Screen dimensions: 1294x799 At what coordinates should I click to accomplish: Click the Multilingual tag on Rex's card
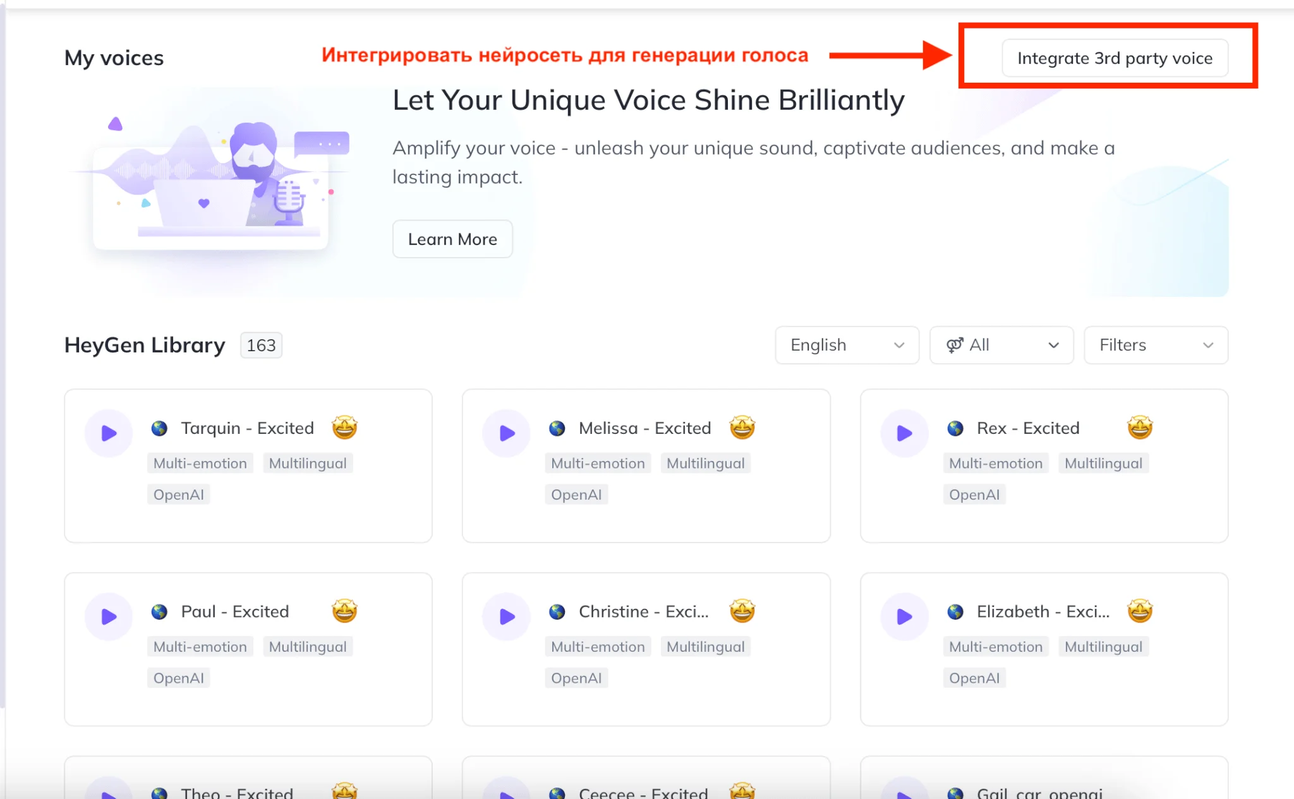click(1103, 463)
